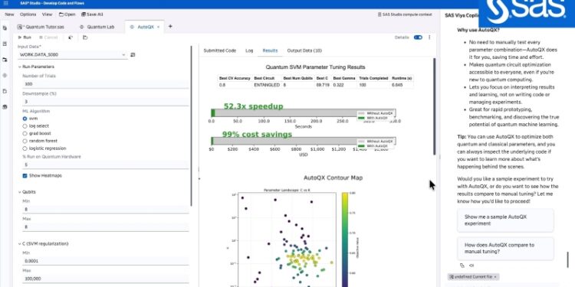The image size is (575, 287).
Task: Add a new tab with plus icon
Action: click(169, 27)
